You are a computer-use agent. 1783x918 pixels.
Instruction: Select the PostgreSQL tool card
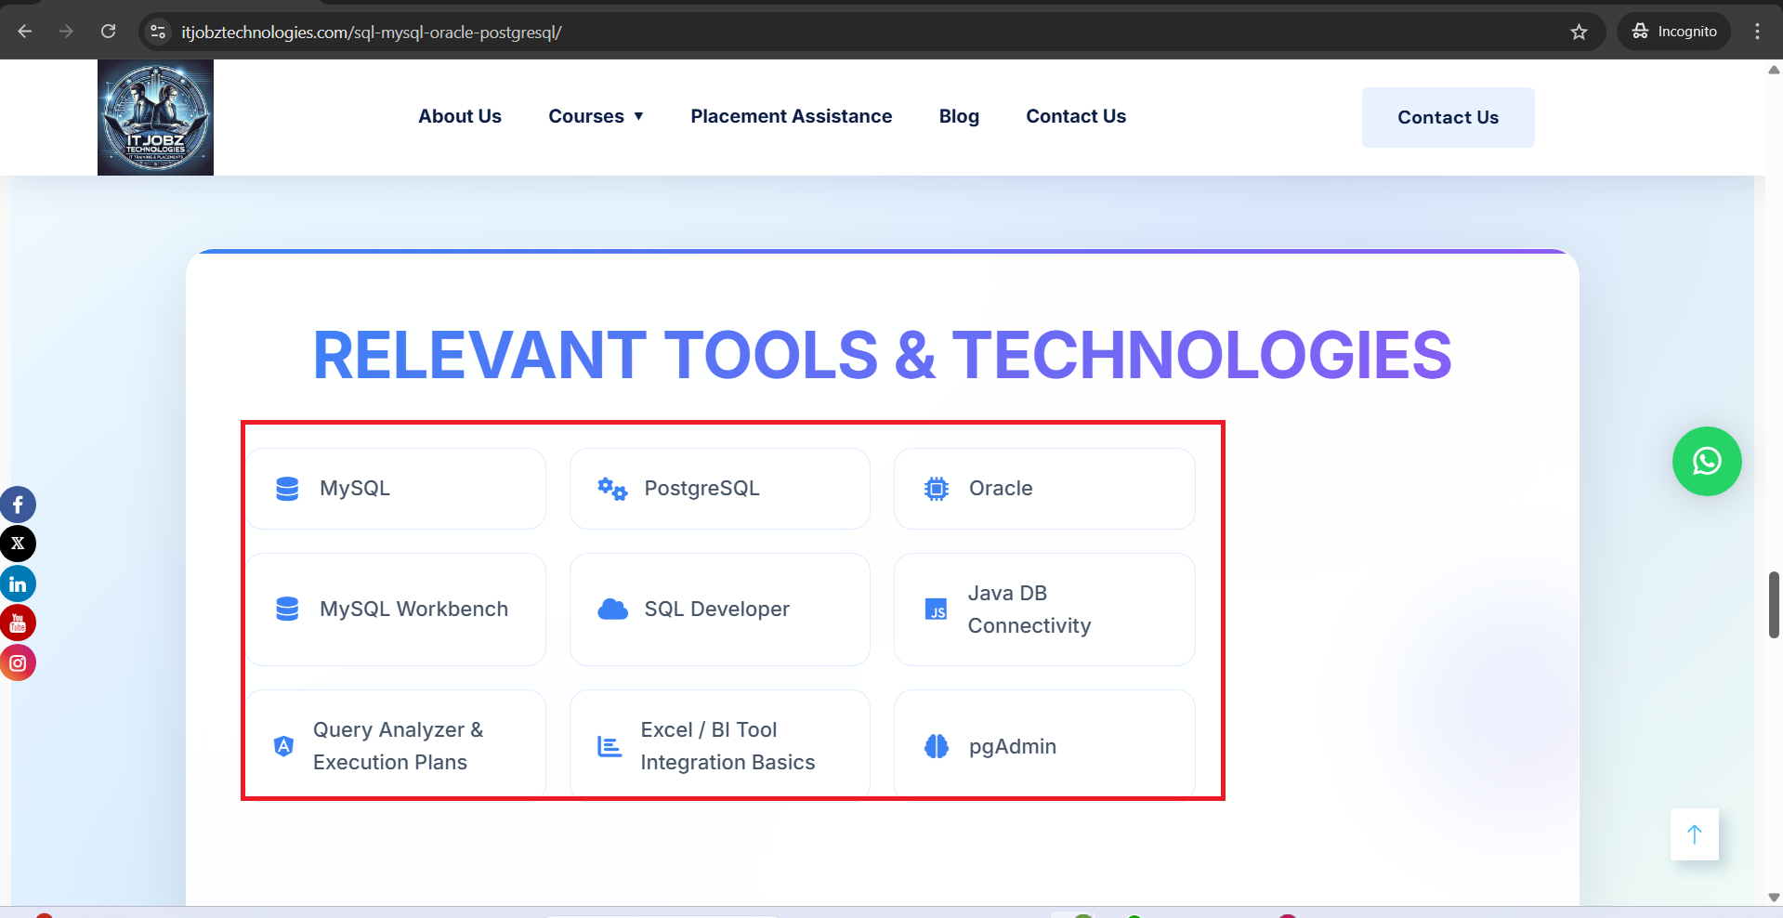[x=719, y=489]
